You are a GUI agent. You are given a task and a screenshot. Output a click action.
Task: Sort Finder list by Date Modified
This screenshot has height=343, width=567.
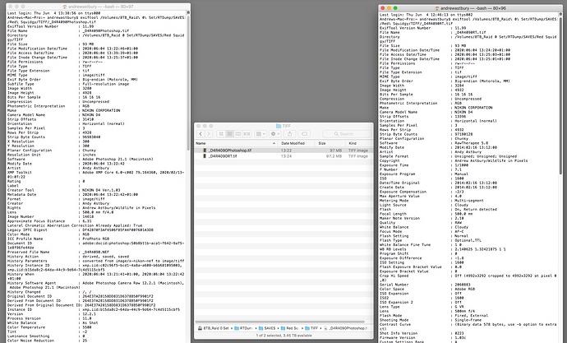(296, 143)
